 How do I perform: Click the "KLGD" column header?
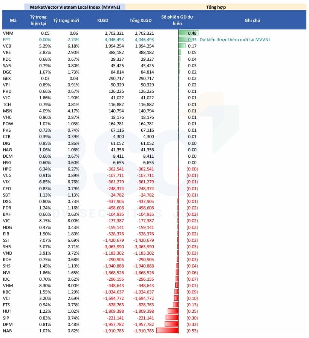click(102, 20)
